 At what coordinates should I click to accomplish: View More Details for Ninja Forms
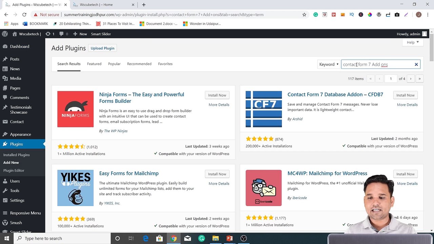[x=219, y=105]
